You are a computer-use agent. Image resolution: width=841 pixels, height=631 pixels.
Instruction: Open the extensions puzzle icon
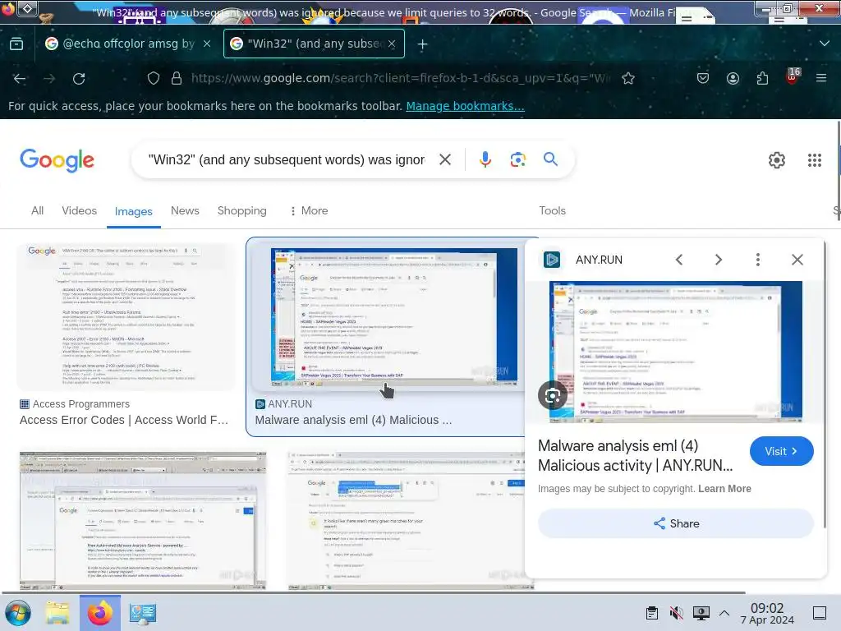tap(762, 78)
